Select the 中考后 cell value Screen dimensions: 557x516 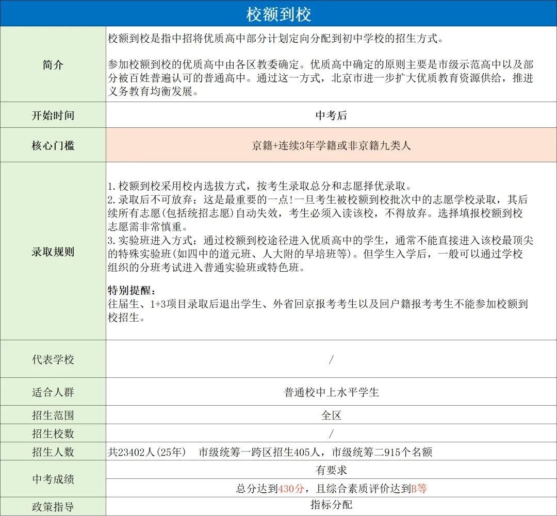tap(331, 115)
